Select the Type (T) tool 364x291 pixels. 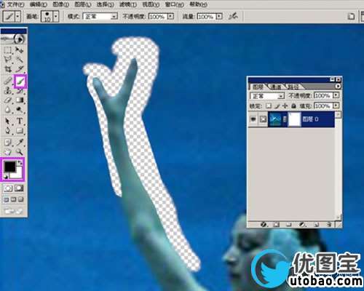(20, 121)
